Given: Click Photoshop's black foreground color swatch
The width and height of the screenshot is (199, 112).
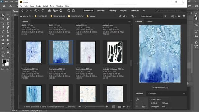Looking at the screenshot, I should (4, 61).
